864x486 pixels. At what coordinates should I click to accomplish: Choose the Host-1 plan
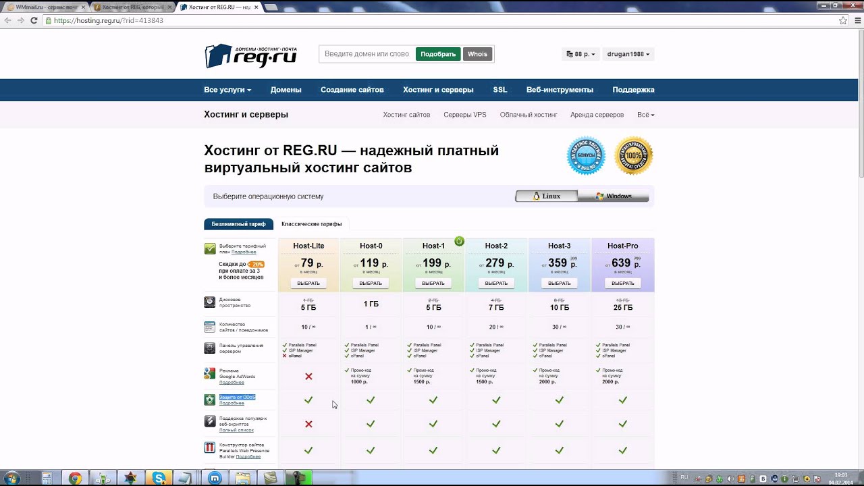pos(433,283)
